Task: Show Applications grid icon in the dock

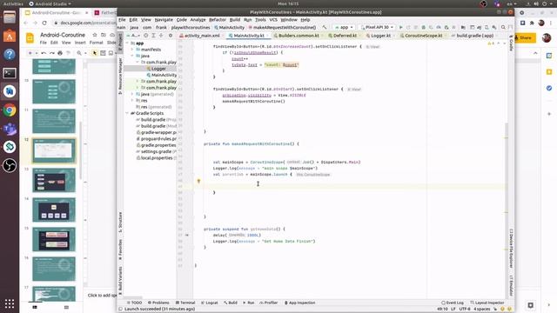Action: [x=10, y=303]
